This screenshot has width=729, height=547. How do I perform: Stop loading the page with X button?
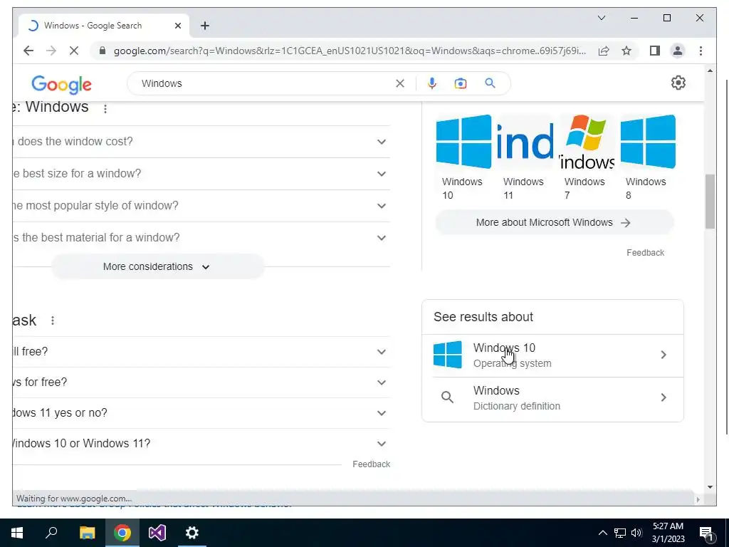tap(74, 51)
